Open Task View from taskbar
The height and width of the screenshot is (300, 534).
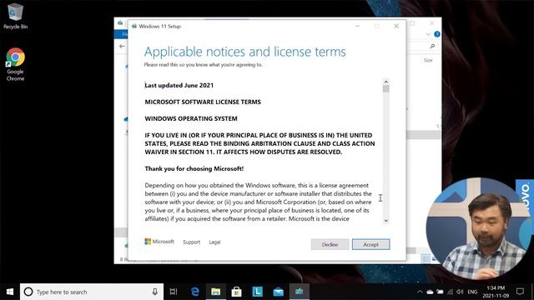[x=174, y=292]
